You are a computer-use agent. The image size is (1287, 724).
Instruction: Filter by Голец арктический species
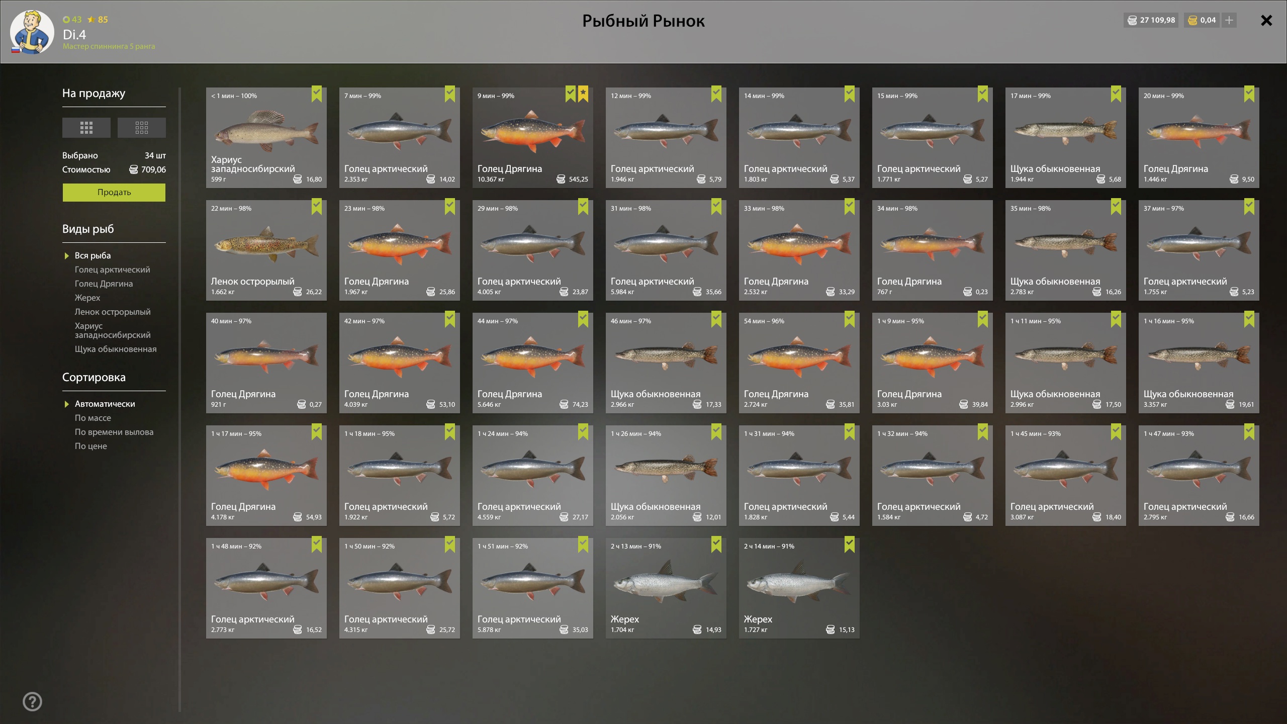click(113, 269)
